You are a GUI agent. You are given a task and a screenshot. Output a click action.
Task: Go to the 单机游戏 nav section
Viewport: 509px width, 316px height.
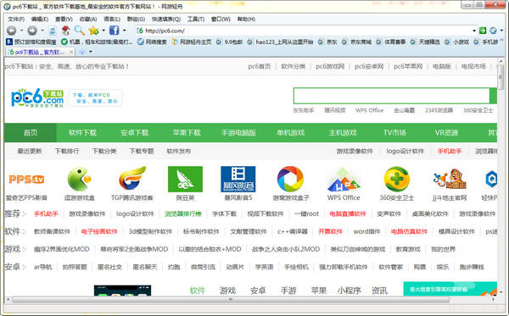click(290, 132)
